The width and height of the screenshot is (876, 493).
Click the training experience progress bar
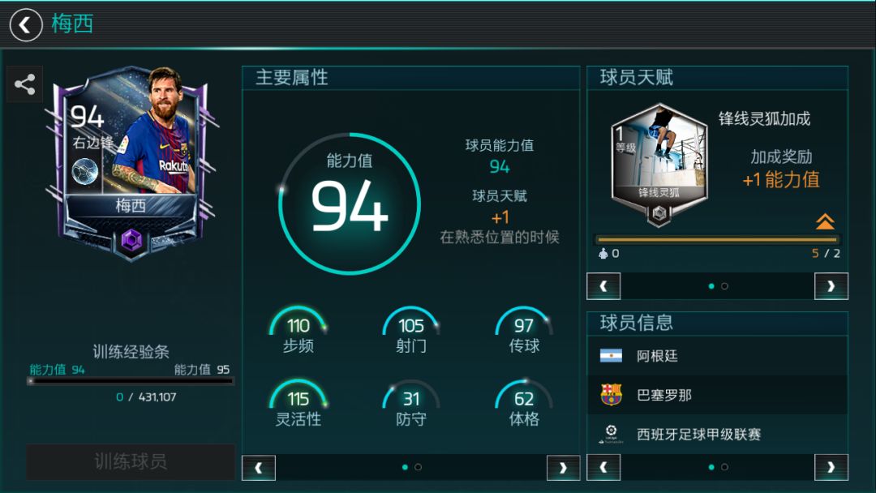[131, 381]
